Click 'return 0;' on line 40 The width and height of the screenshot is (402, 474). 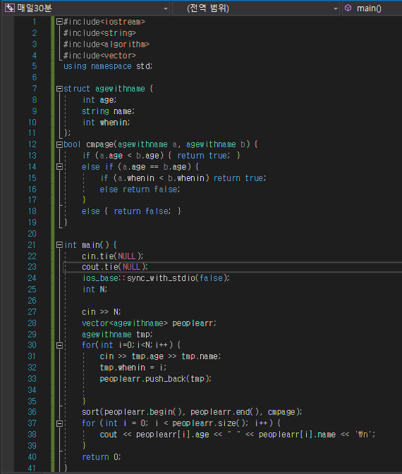pyautogui.click(x=101, y=457)
